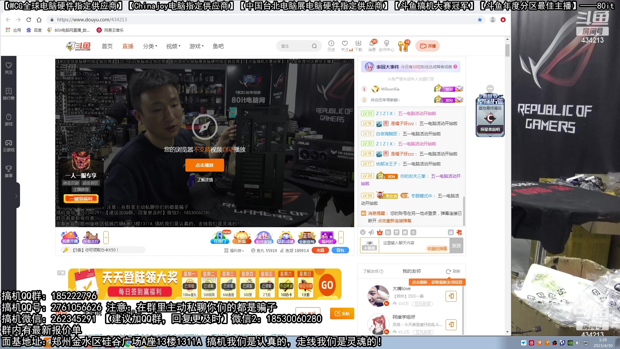Expand the left sidebar arrow tab
The height and width of the screenshot is (349, 620).
pyautogui.click(x=16, y=196)
